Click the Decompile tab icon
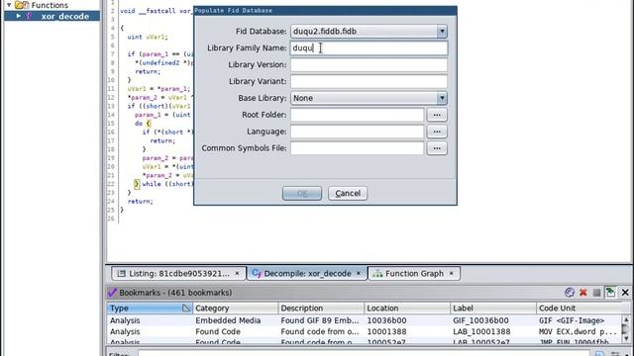This screenshot has width=634, height=356. [x=257, y=273]
